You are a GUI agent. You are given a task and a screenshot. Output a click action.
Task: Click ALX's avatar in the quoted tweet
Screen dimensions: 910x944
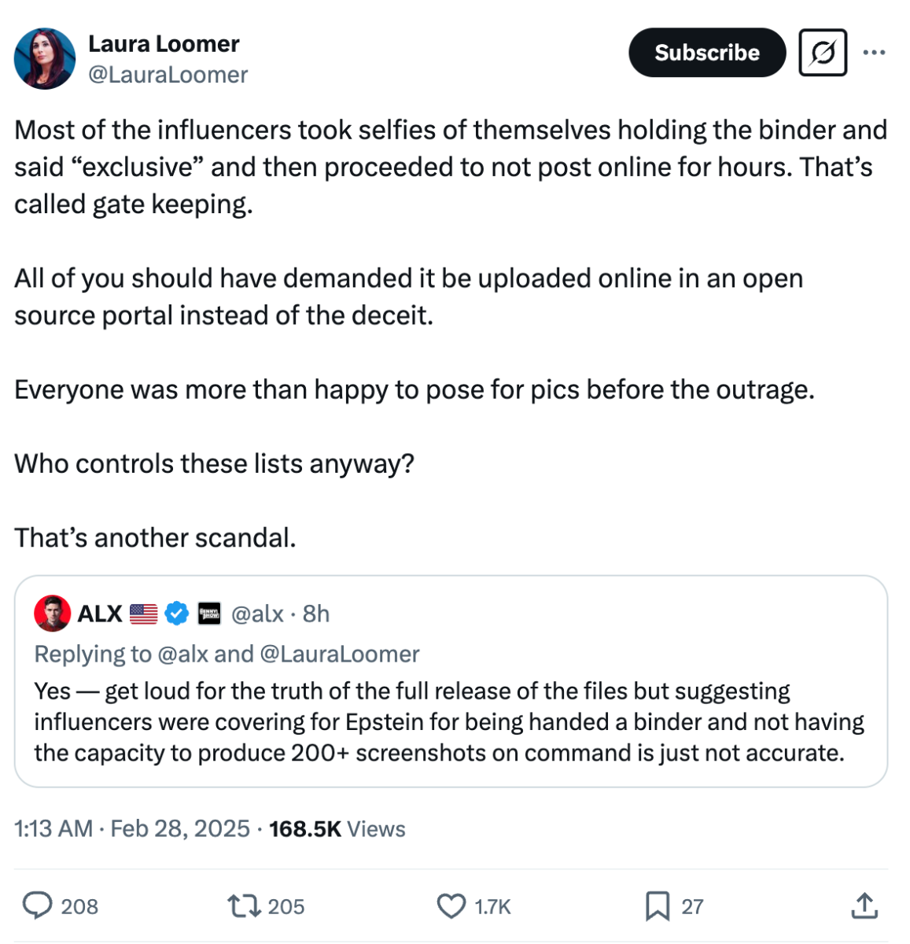[52, 614]
